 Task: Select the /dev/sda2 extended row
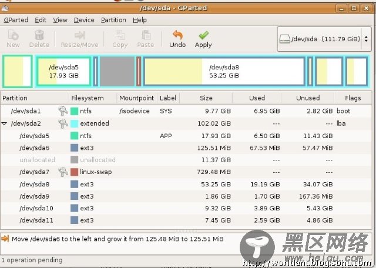click(186, 123)
